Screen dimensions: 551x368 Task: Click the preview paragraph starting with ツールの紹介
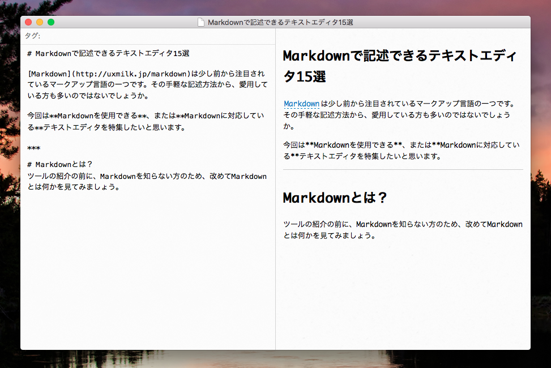pyautogui.click(x=403, y=230)
